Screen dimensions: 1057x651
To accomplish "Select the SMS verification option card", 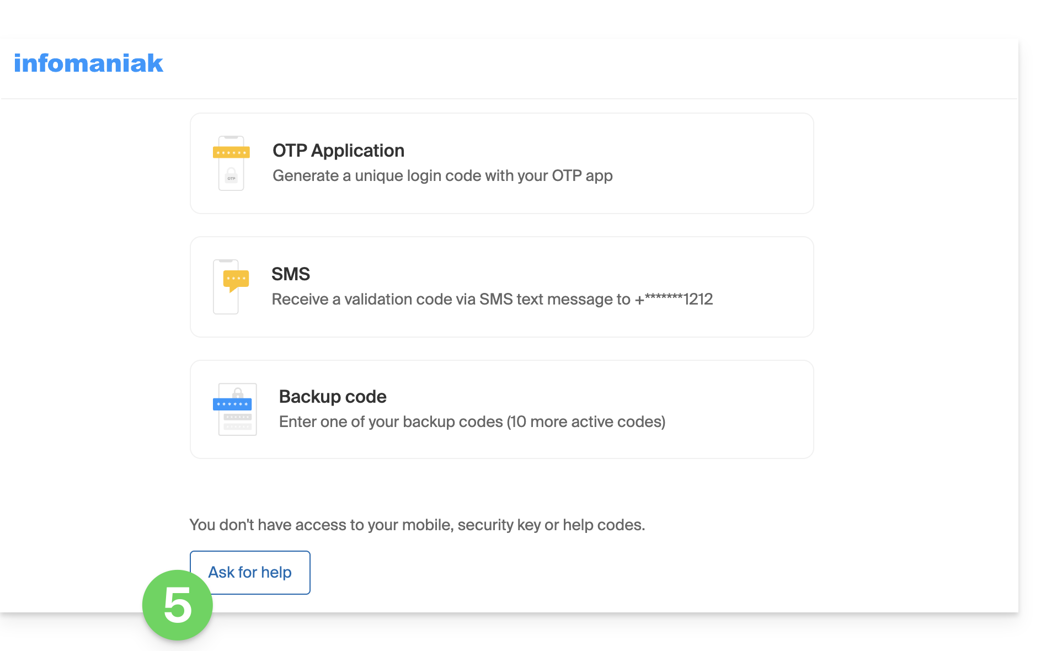I will click(502, 287).
